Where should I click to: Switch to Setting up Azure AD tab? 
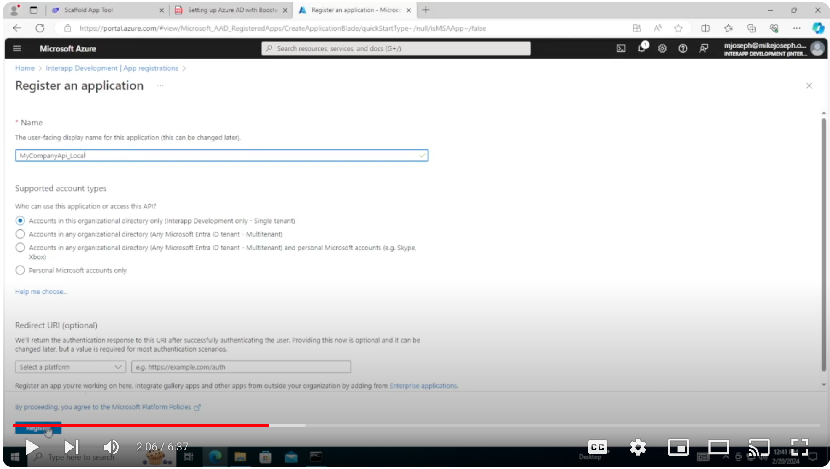[x=232, y=10]
